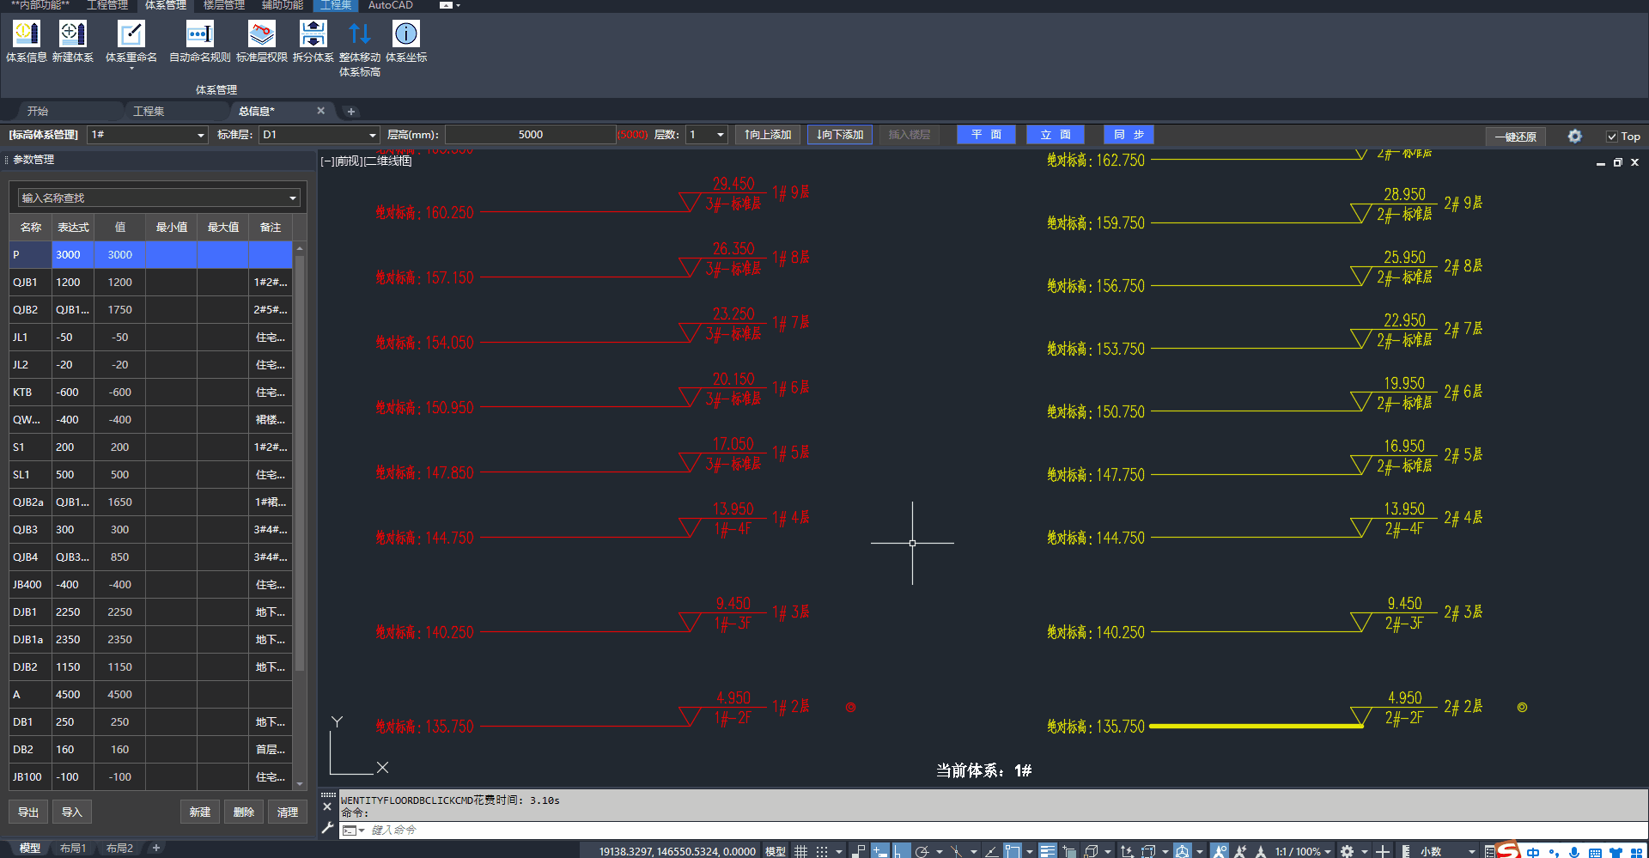Click the 体系信息 ribbon icon

coord(26,41)
